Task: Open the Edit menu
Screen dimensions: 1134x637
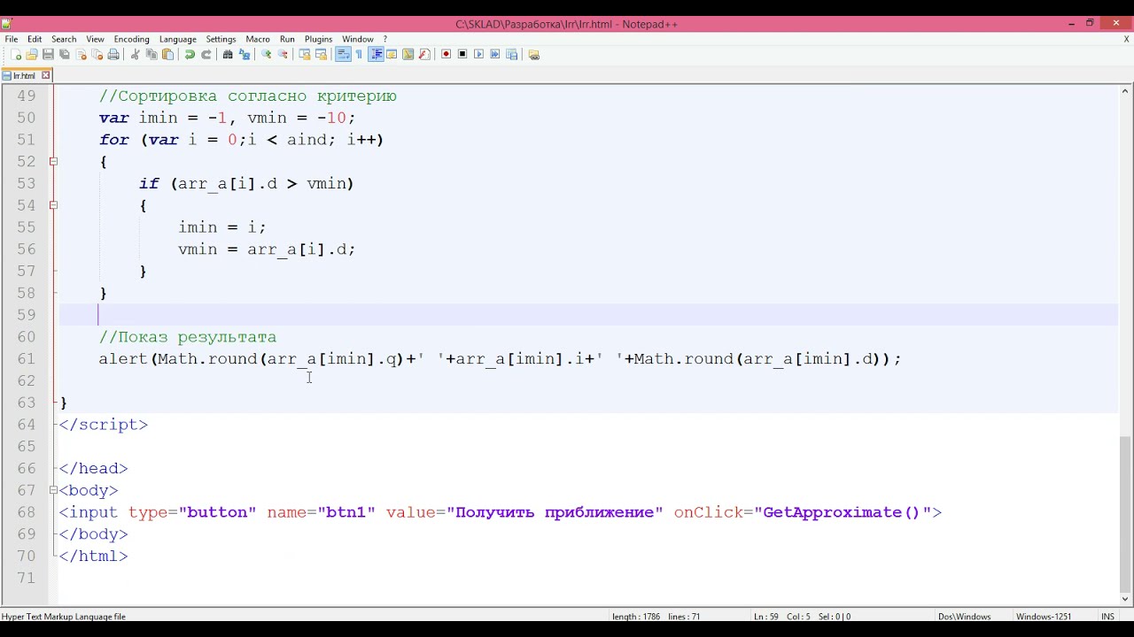Action: point(35,39)
